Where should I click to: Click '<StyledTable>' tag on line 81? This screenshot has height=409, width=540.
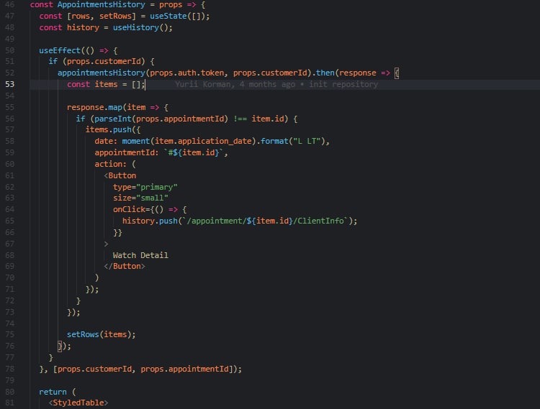78,403
